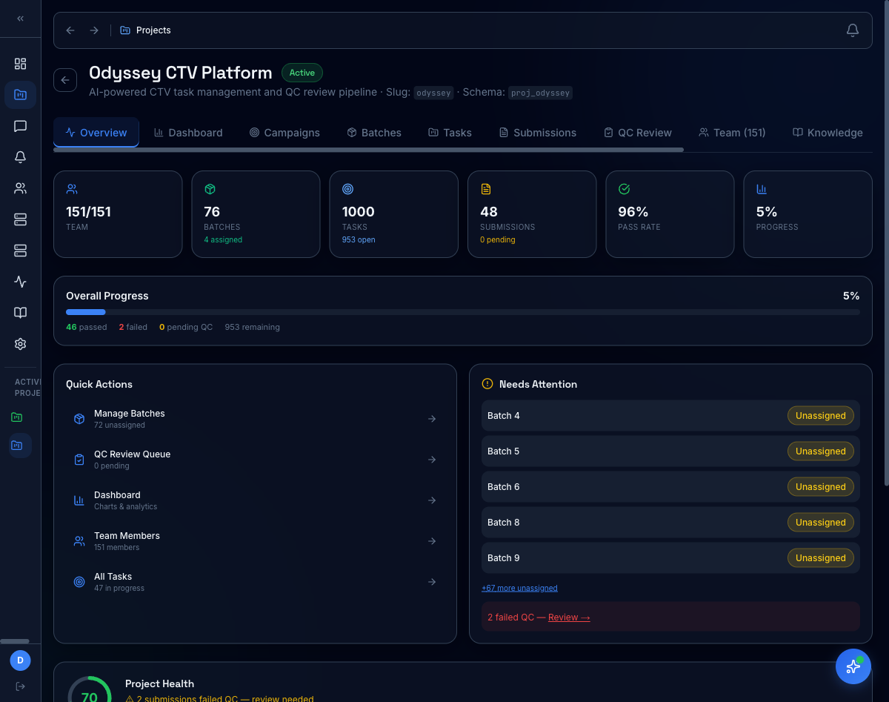
Task: Open the user avatar D
Action: pos(20,660)
